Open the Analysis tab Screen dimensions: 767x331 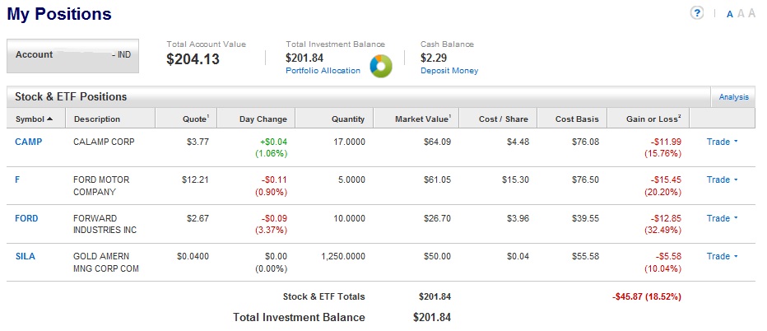(733, 97)
